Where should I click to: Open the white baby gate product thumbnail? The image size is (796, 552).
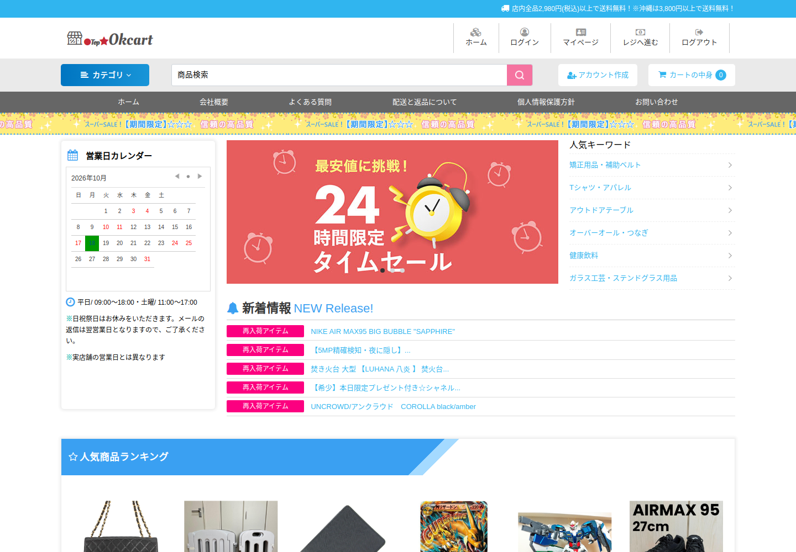coord(231,527)
